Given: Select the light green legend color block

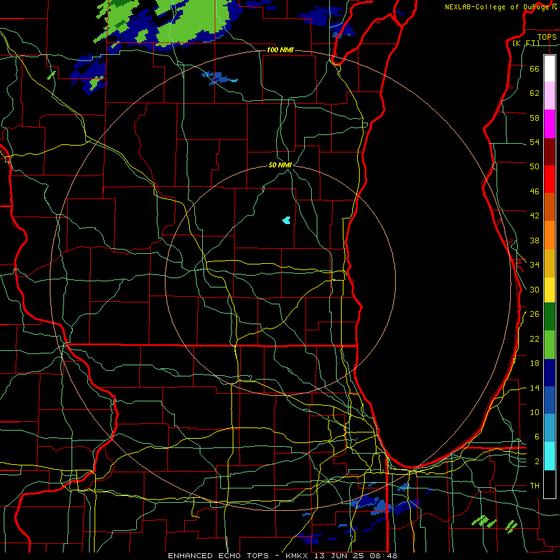Looking at the screenshot, I should [x=549, y=344].
